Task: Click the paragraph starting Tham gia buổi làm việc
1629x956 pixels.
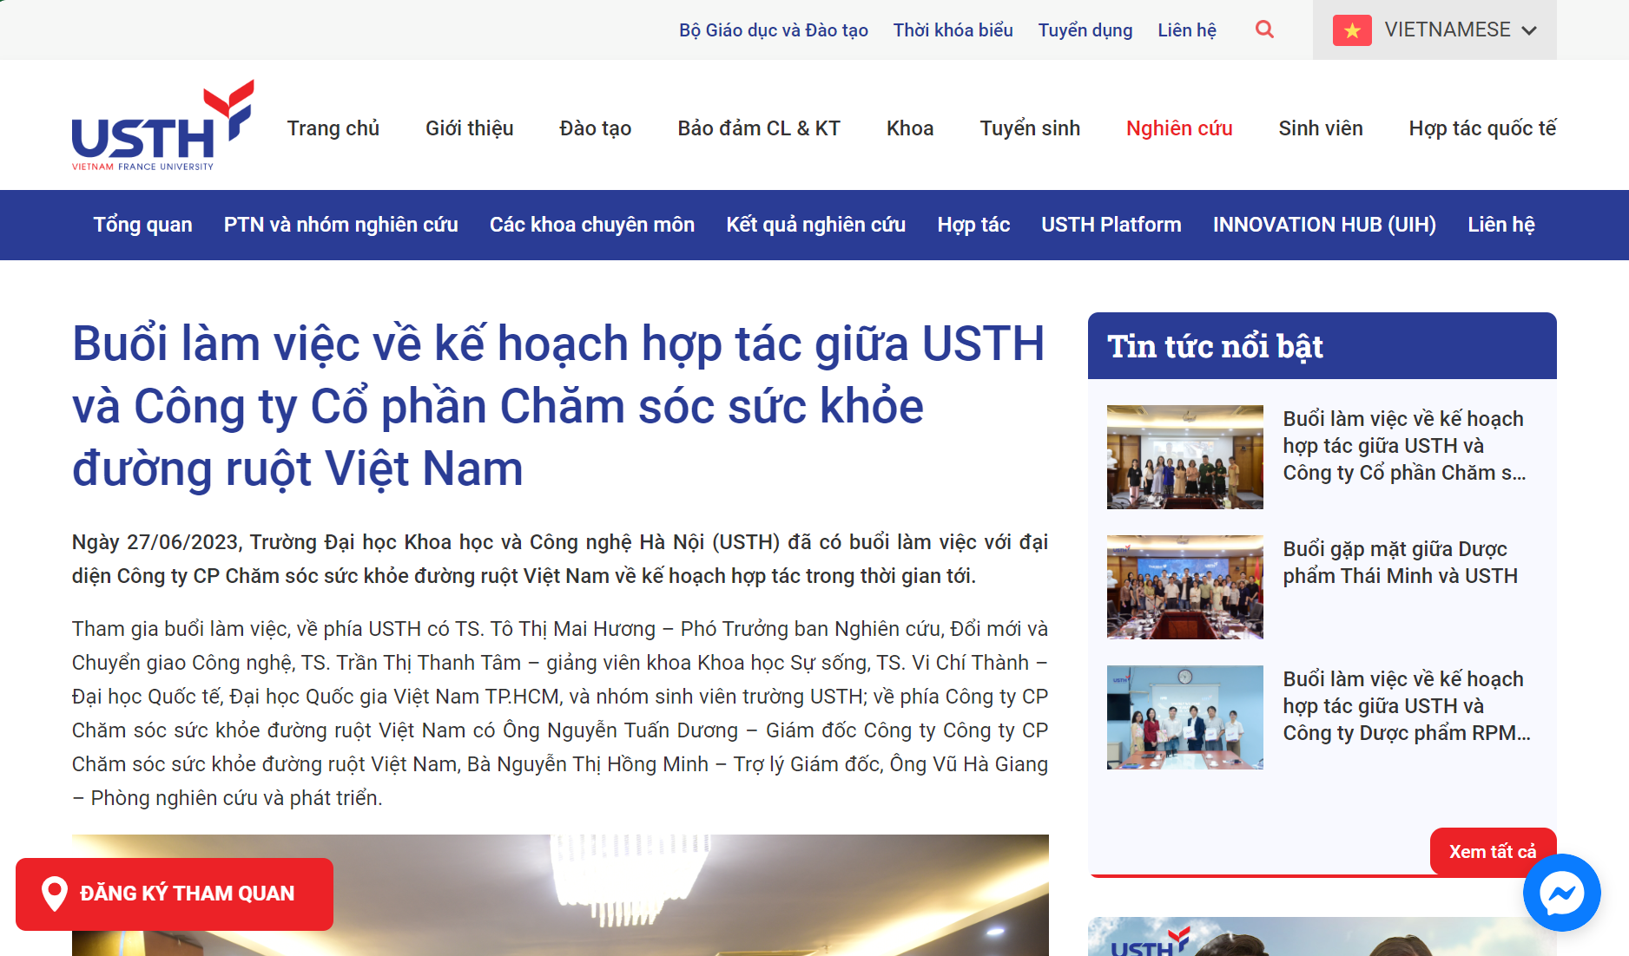Action: [x=560, y=713]
